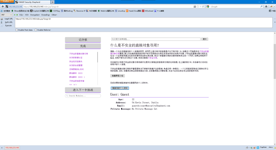
Task: Open the 1337Day bookmark
Action: pos(55,11)
